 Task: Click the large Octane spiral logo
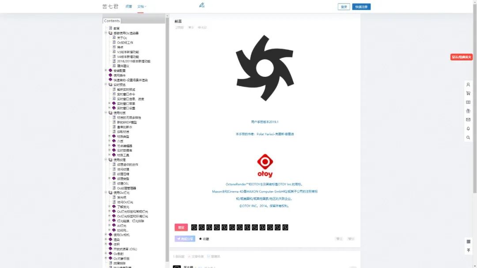[x=265, y=68]
